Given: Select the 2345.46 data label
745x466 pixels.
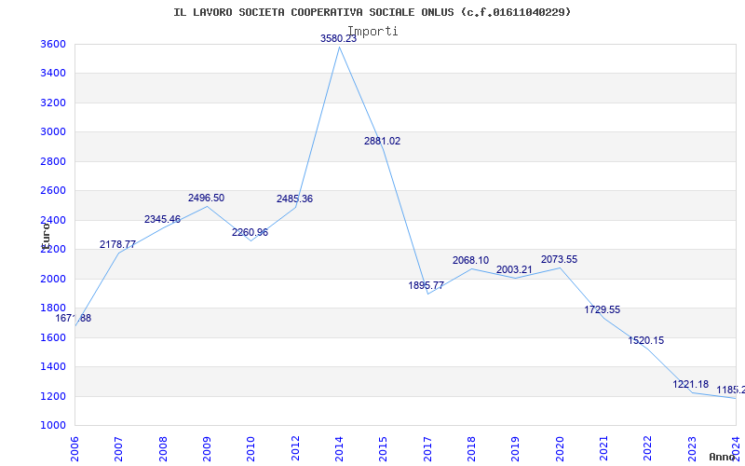Looking at the screenshot, I should tap(162, 219).
